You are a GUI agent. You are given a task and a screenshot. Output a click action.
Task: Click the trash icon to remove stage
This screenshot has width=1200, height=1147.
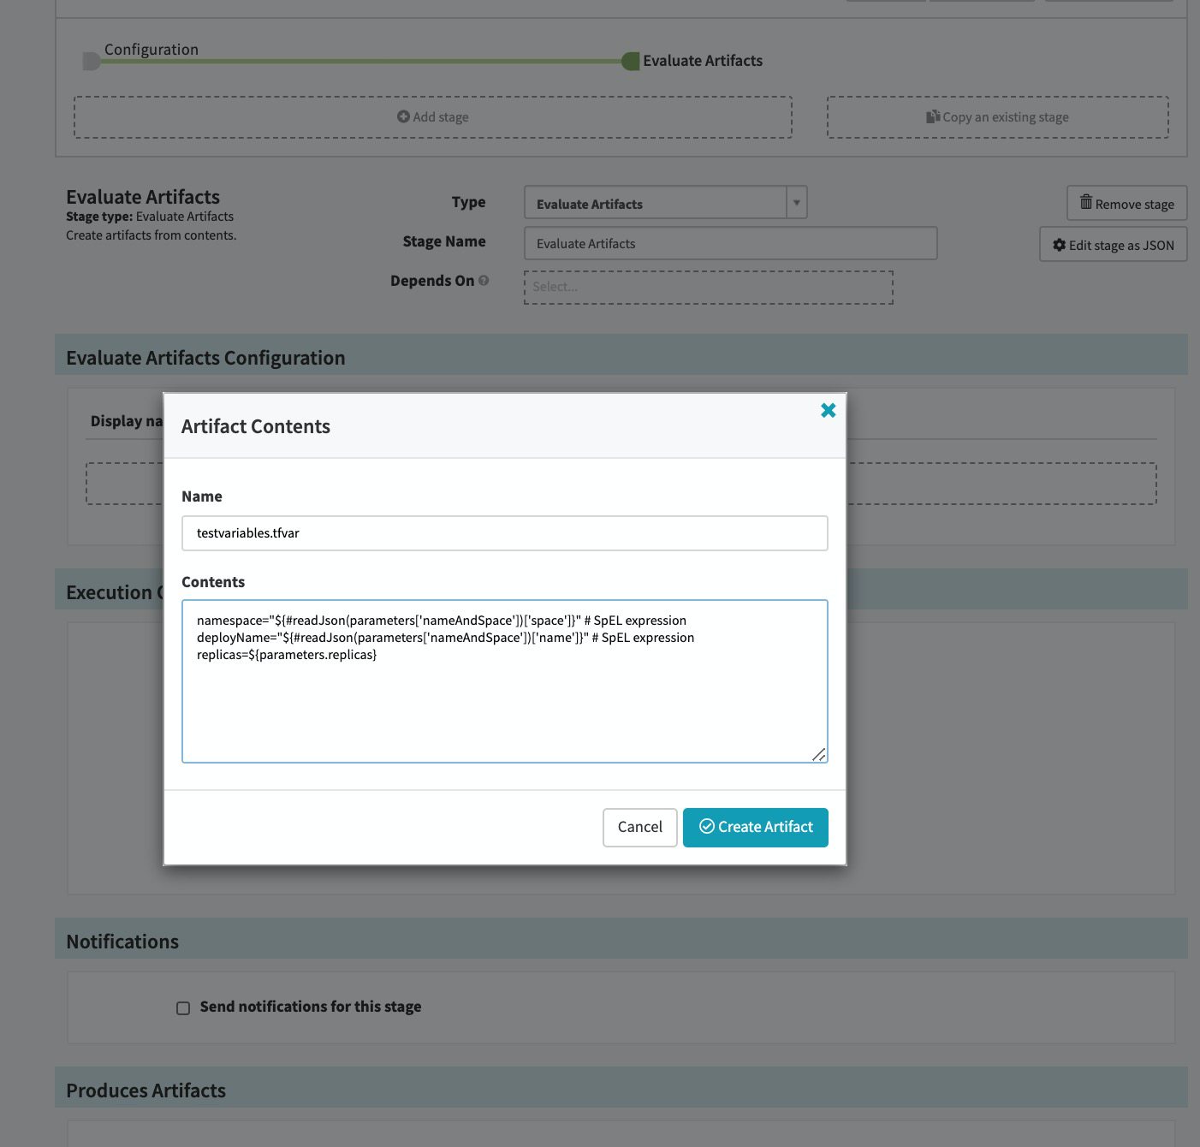[x=1086, y=203]
